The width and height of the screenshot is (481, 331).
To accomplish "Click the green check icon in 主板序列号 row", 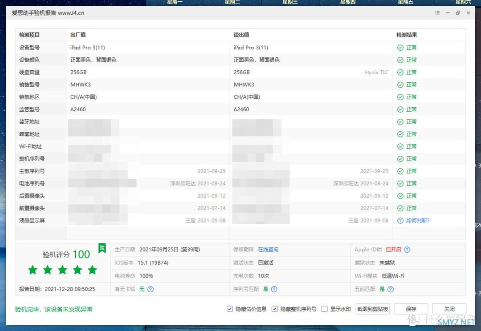I will pos(400,171).
